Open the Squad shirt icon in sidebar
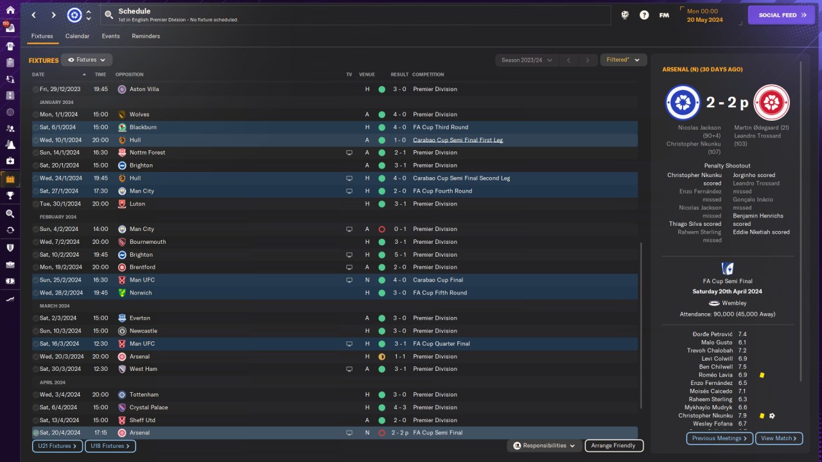The image size is (822, 462). (x=10, y=46)
